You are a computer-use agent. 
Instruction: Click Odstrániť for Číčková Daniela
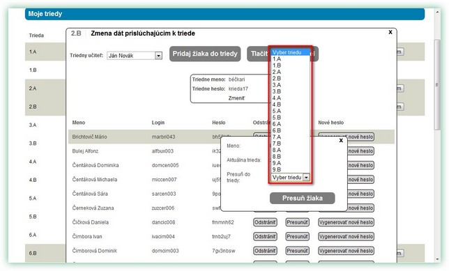pyautogui.click(x=265, y=222)
